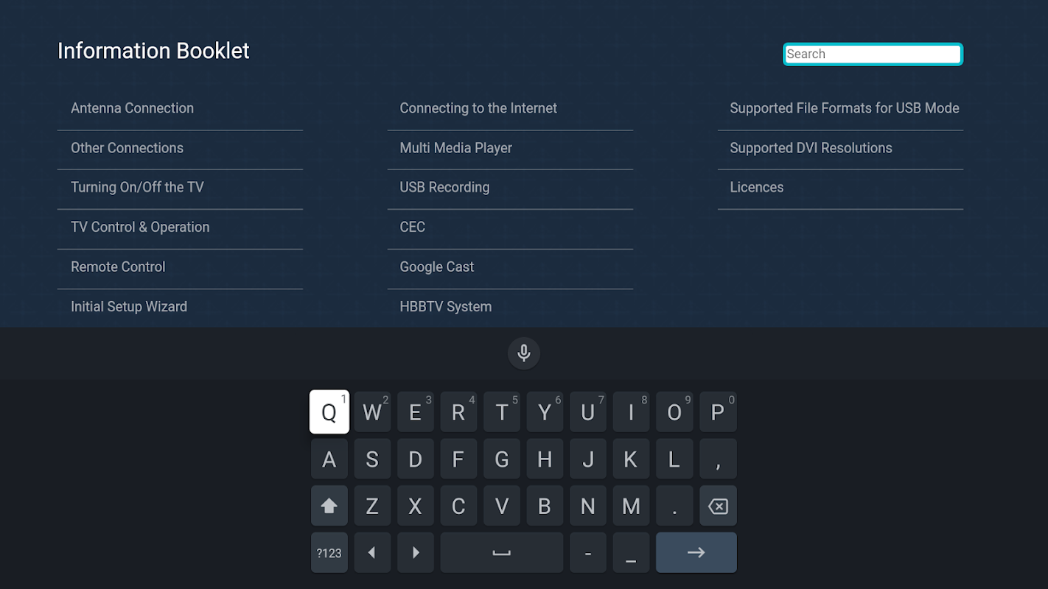Tap the F key

[x=458, y=459]
